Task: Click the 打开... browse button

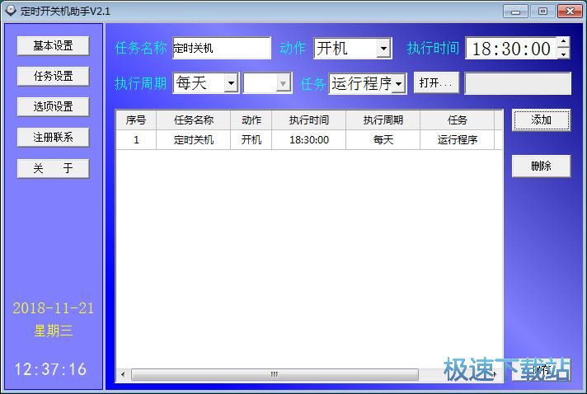Action: (436, 82)
